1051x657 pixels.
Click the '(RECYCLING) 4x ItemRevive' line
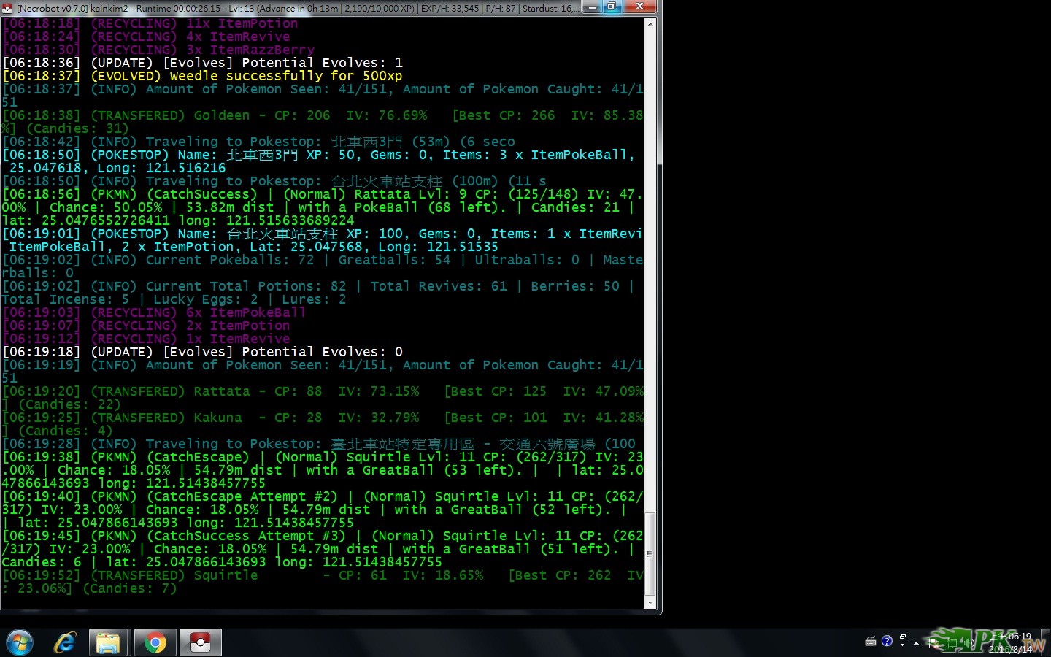click(x=147, y=36)
